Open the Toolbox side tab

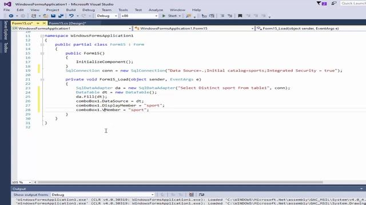[x=6, y=48]
